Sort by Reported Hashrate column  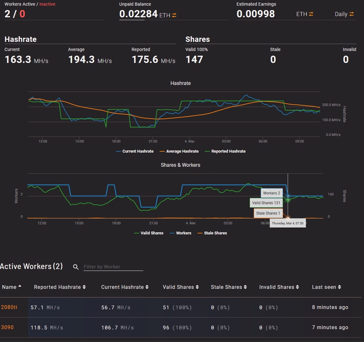click(x=60, y=287)
